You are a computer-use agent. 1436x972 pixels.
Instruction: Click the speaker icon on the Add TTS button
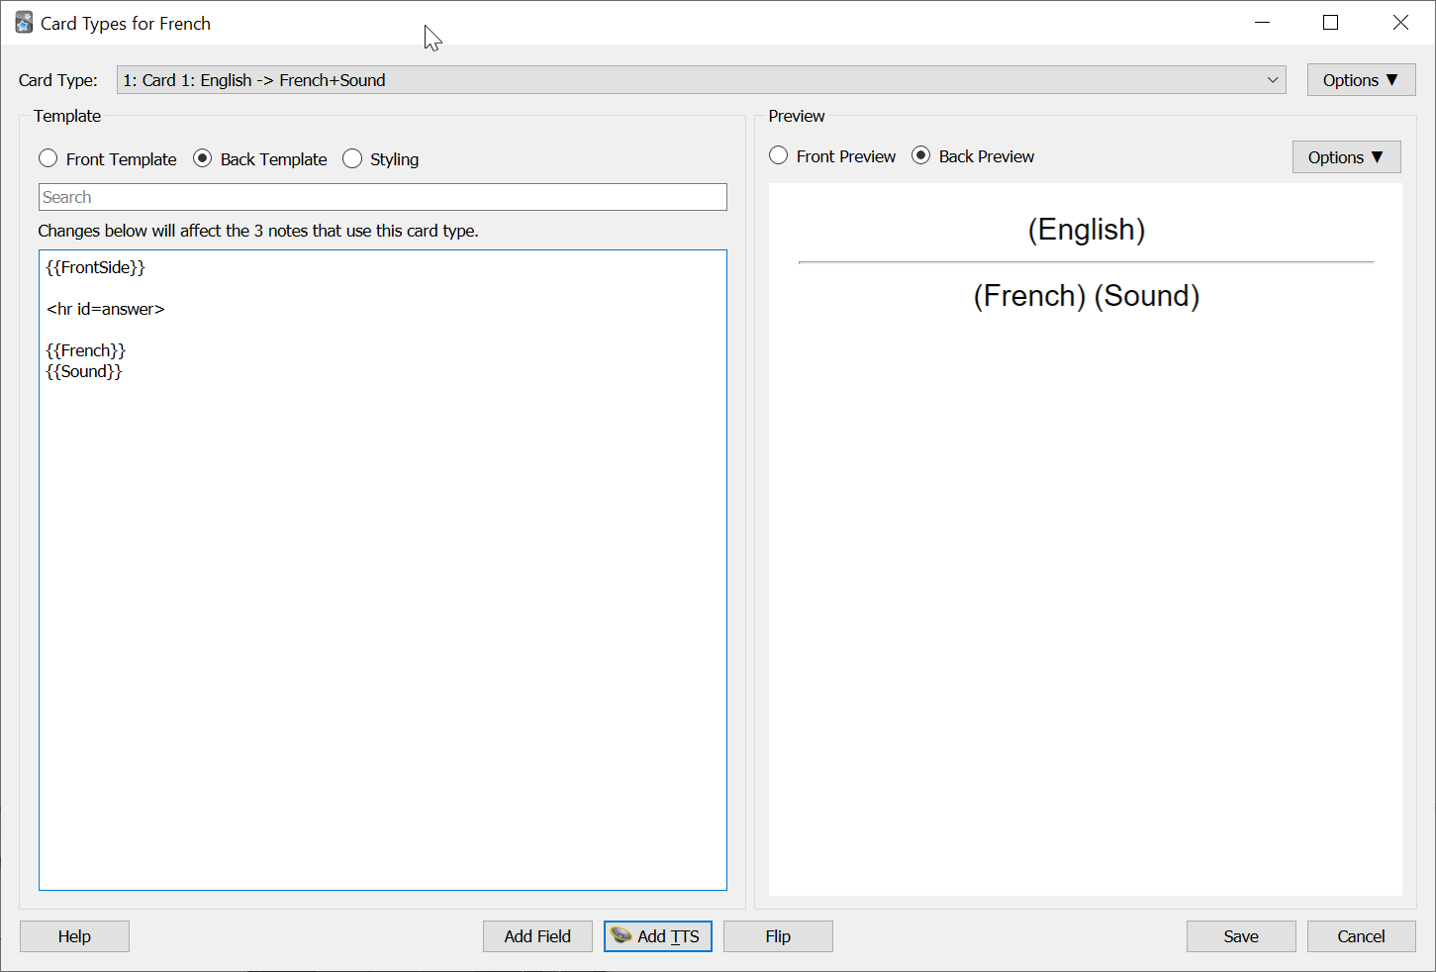tap(622, 935)
